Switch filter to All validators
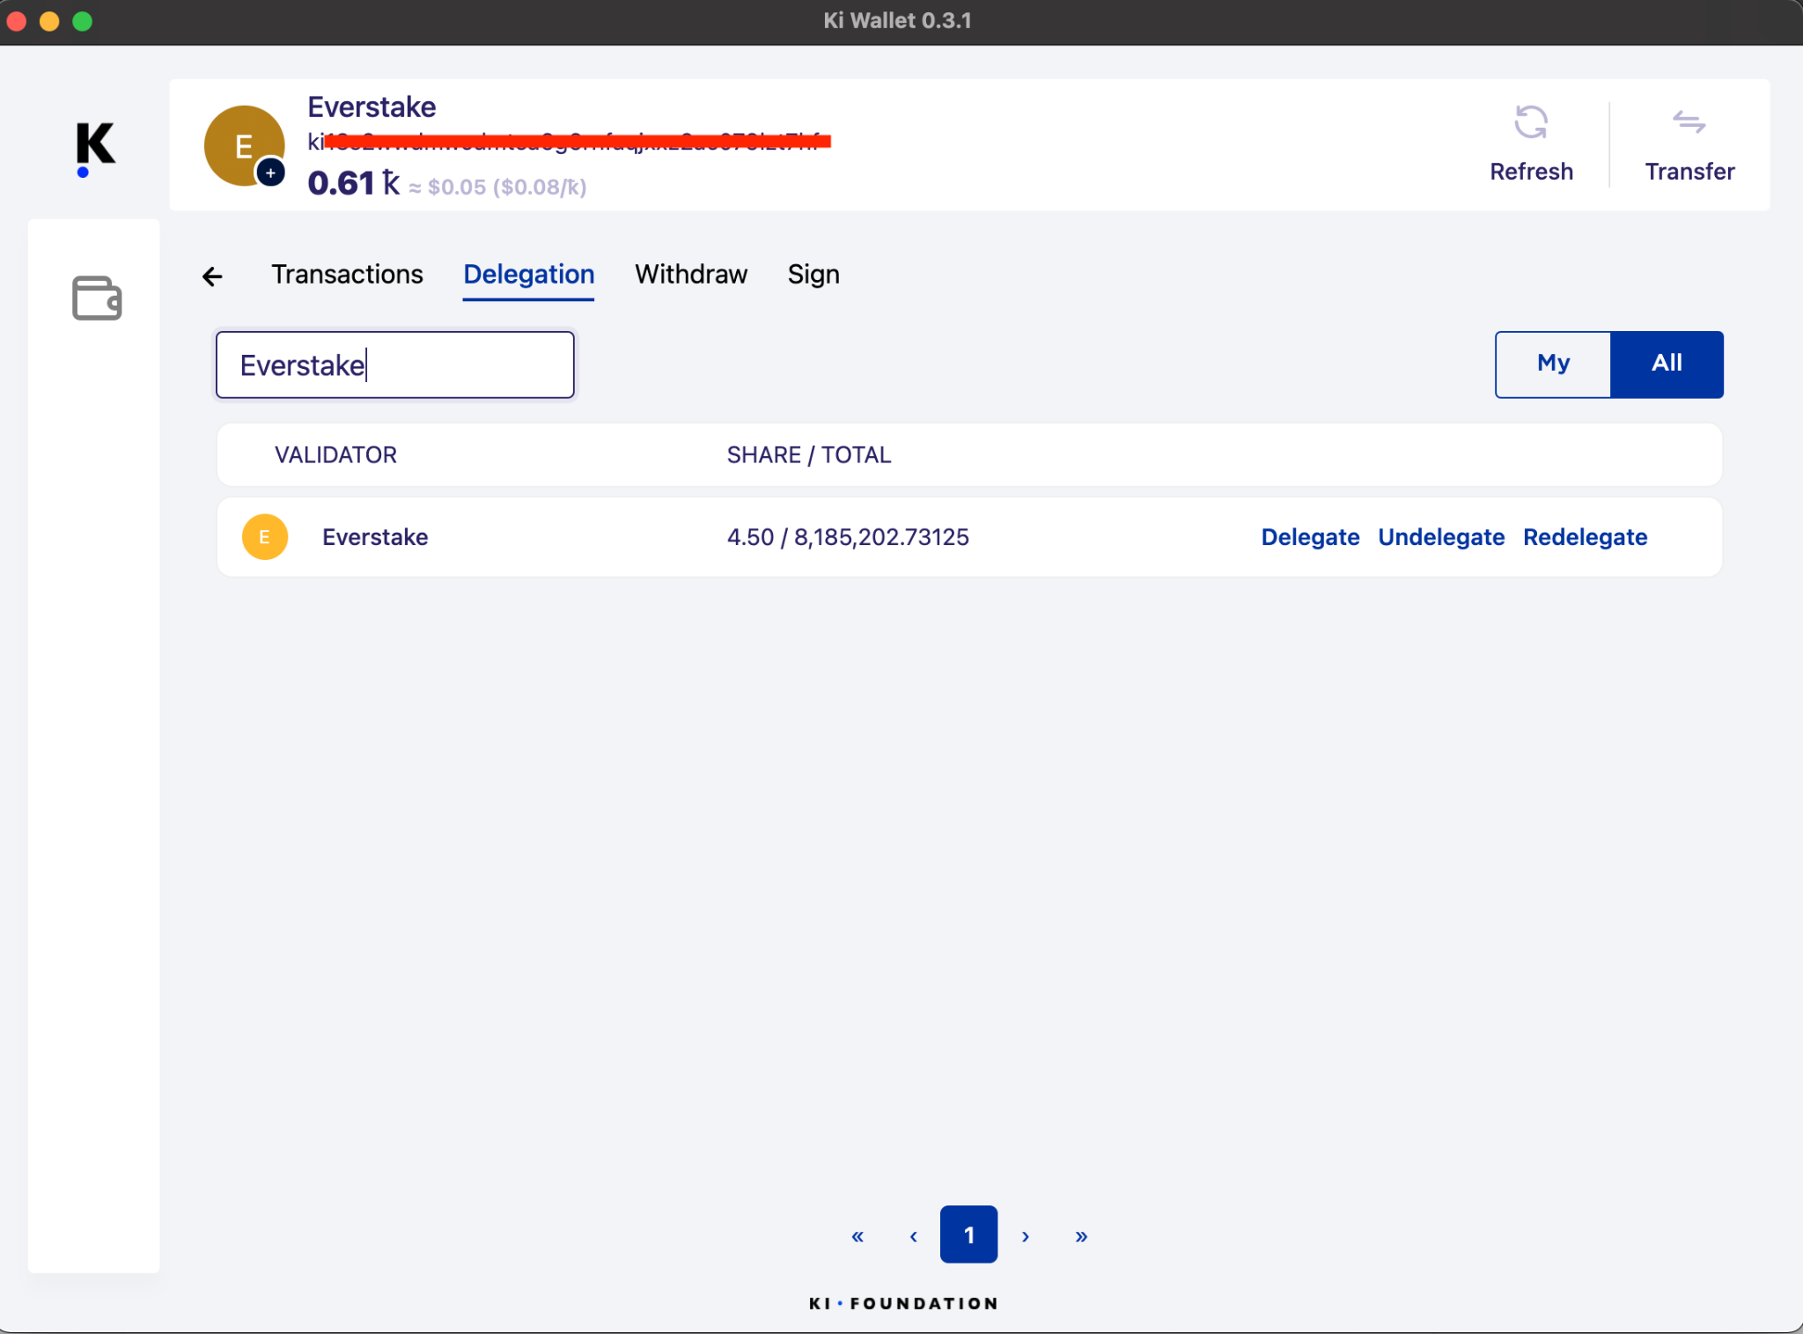The image size is (1803, 1334). click(x=1667, y=365)
